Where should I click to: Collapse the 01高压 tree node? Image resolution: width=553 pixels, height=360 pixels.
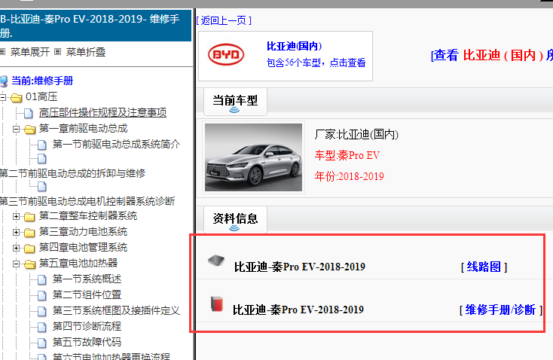[x=3, y=97]
